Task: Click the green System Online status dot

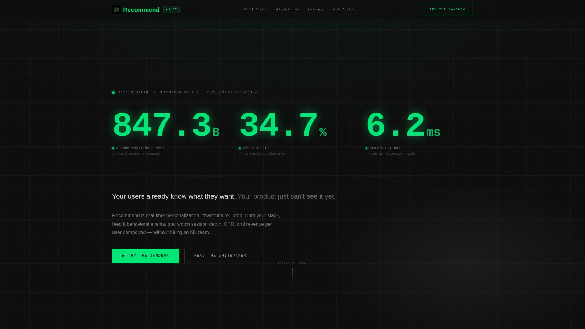Action: (x=113, y=93)
